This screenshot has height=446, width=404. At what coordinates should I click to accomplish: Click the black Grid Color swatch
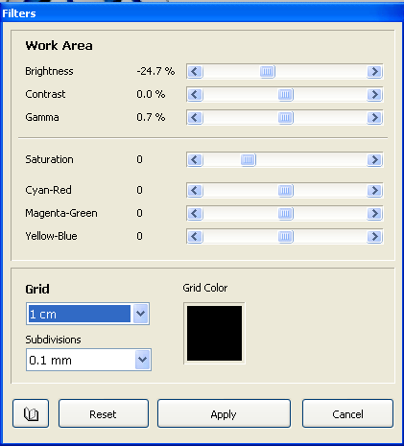[214, 333]
